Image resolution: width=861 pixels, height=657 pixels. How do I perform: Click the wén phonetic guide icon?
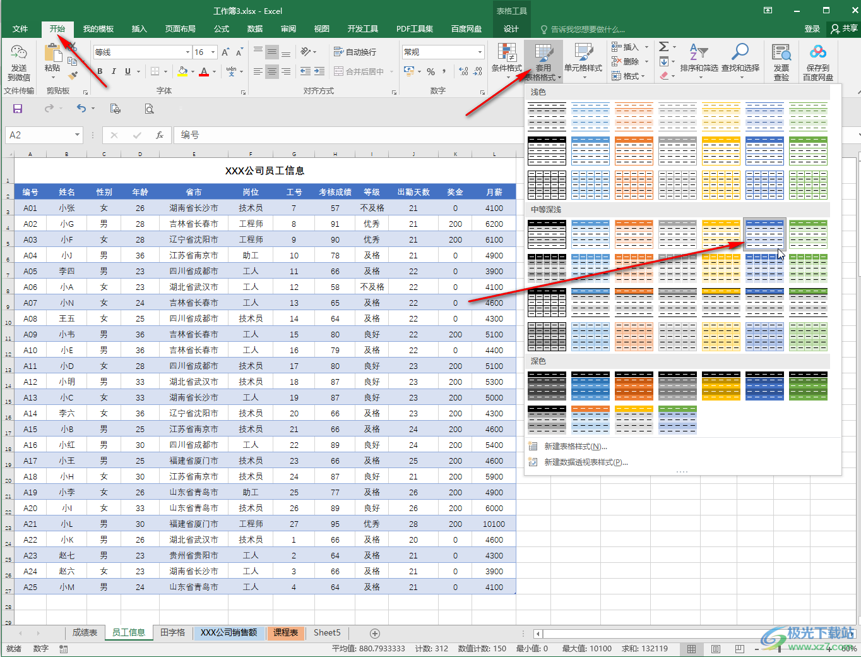[231, 71]
